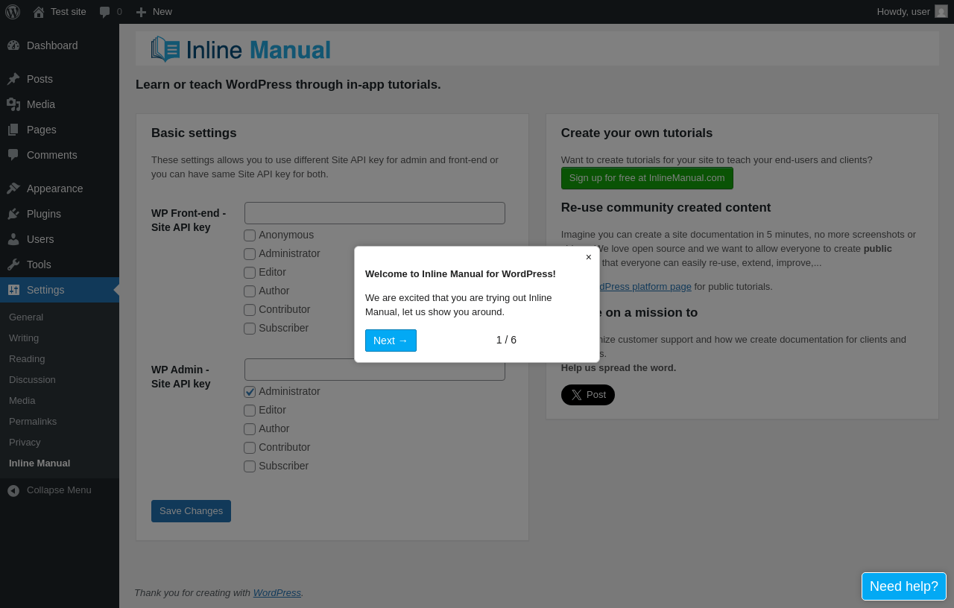Image resolution: width=954 pixels, height=608 pixels.
Task: Click the Next button in welcome popup
Action: coord(391,341)
